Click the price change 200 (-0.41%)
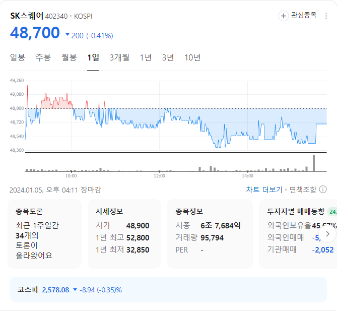The width and height of the screenshot is (337, 311). (89, 35)
